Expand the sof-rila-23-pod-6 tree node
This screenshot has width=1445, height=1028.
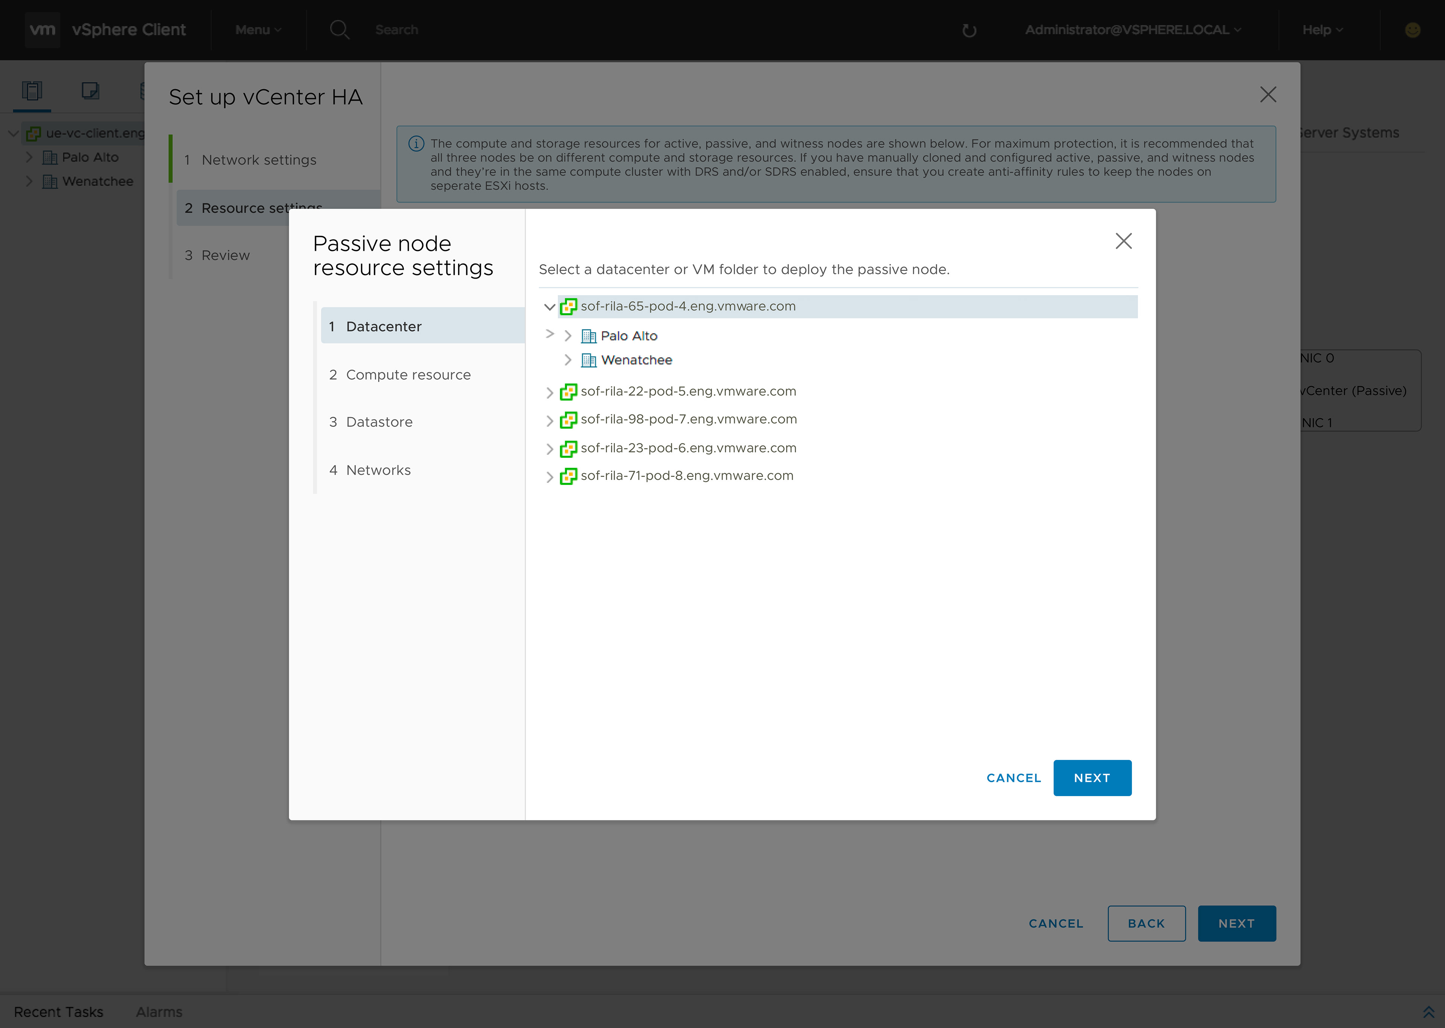point(549,449)
